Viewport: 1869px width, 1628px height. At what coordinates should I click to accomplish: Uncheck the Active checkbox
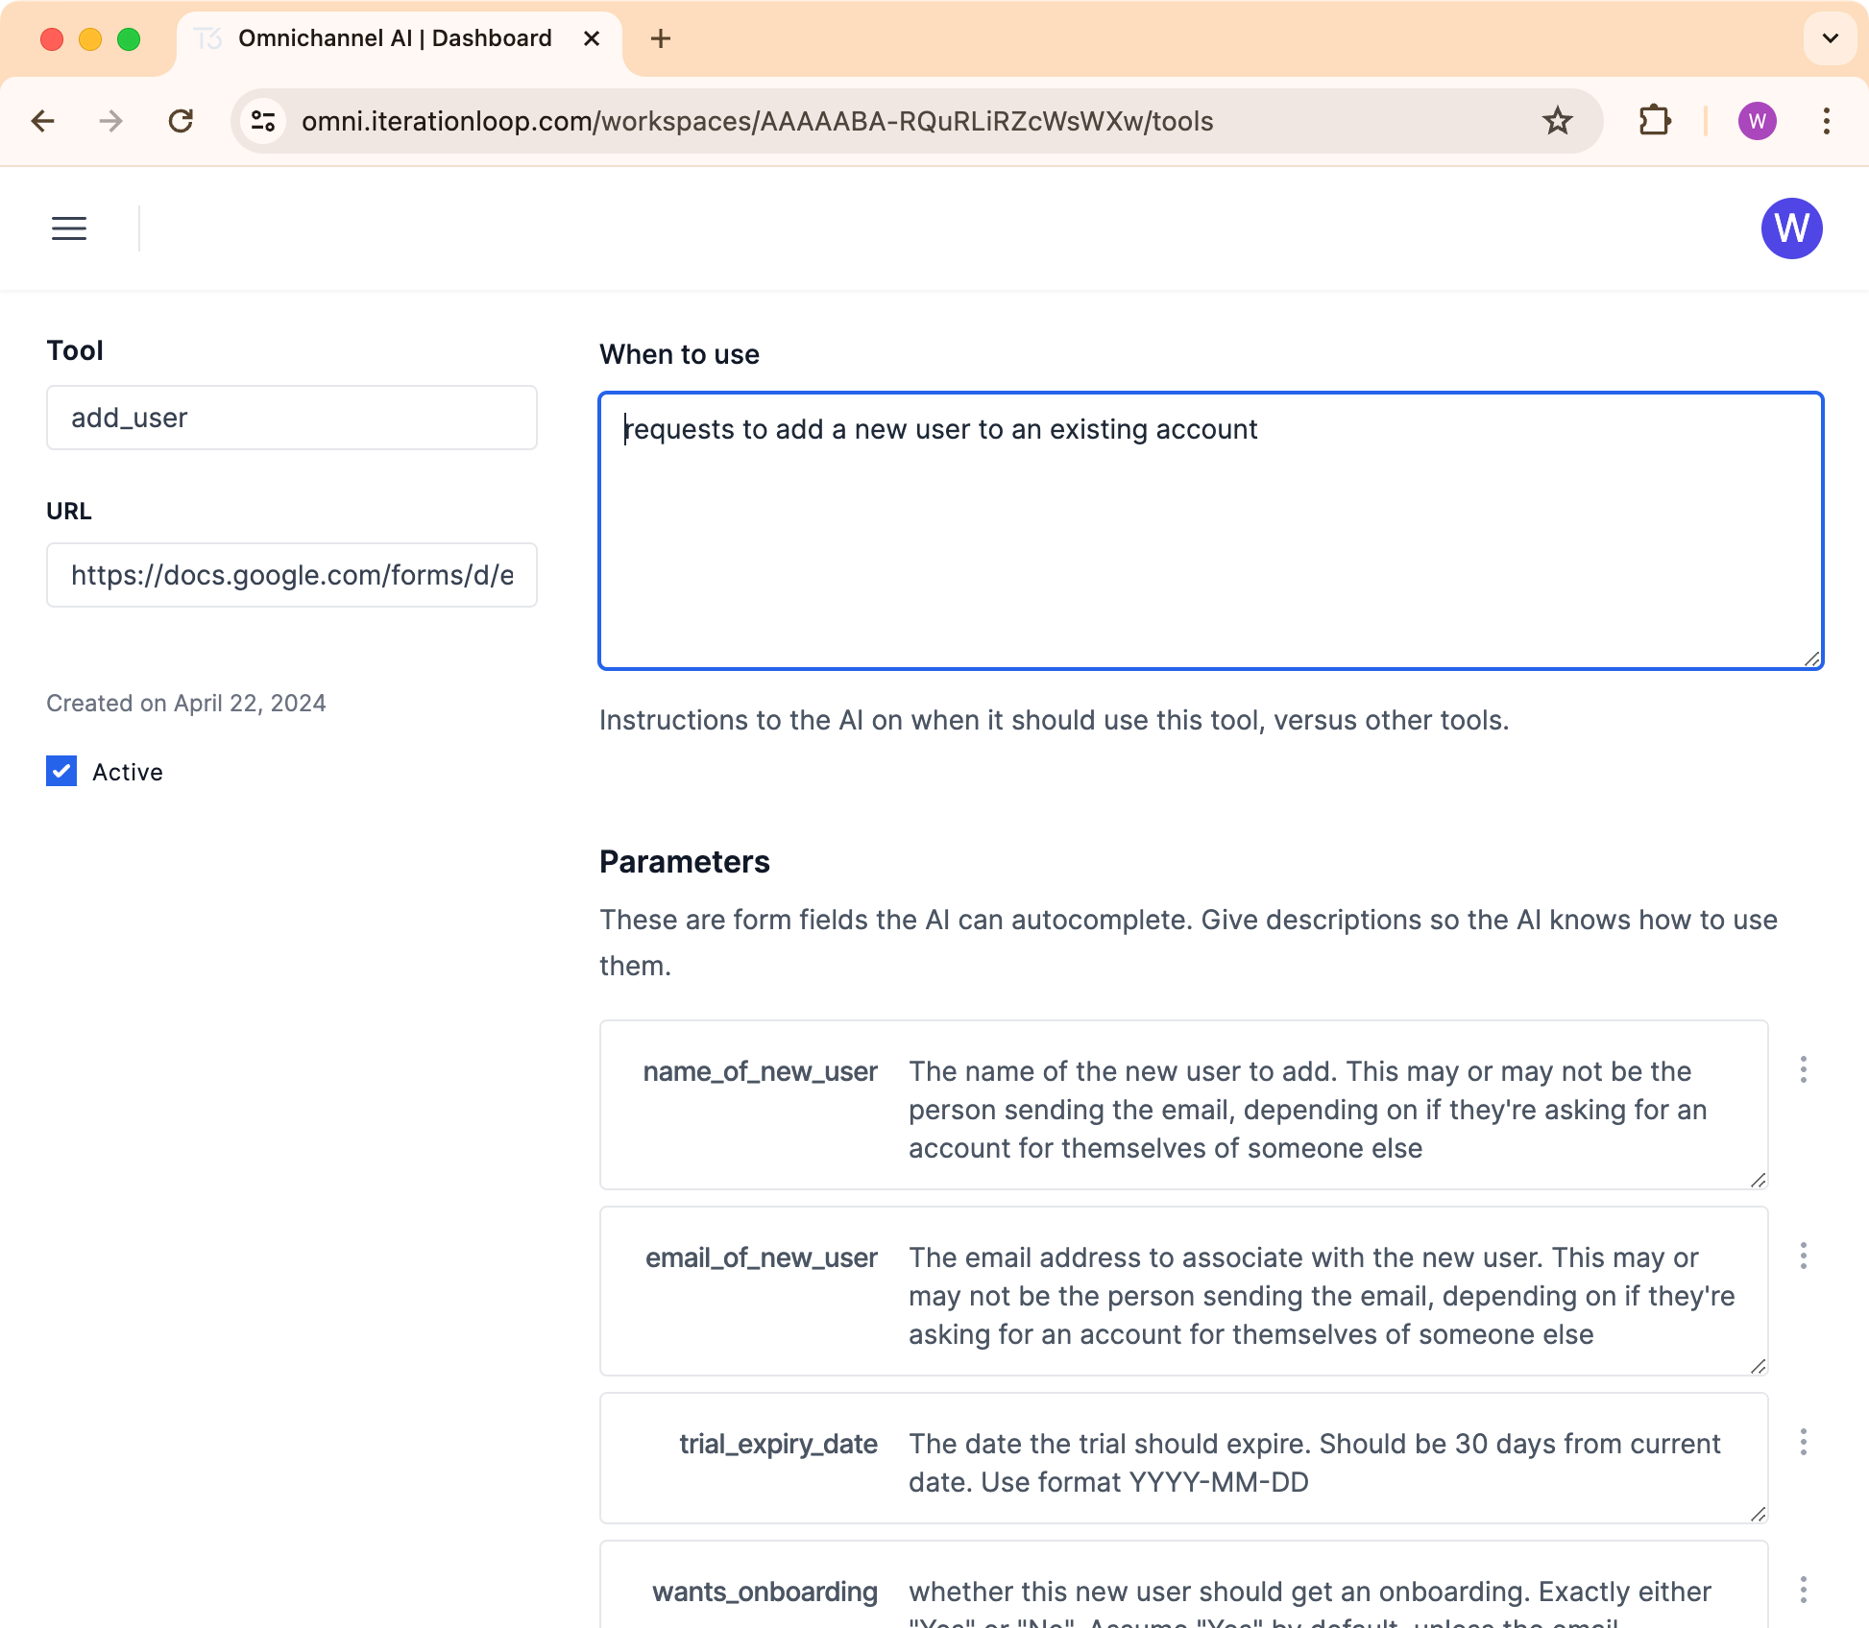click(x=61, y=771)
